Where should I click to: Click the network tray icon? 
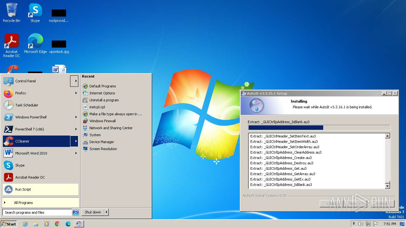(368, 224)
